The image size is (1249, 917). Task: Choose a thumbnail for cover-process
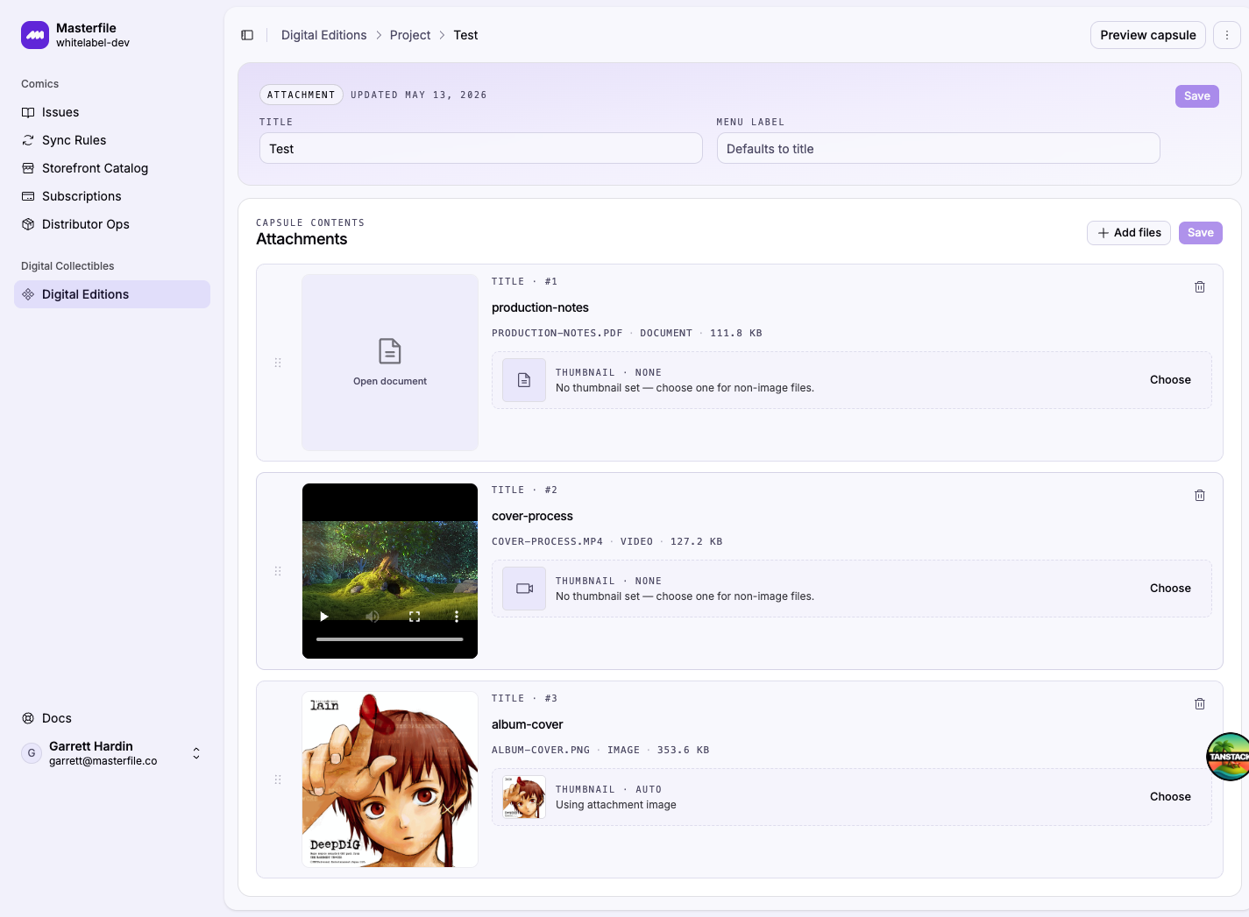(x=1170, y=589)
